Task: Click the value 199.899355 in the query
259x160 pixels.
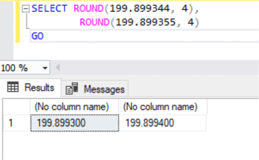Action: [x=146, y=22]
